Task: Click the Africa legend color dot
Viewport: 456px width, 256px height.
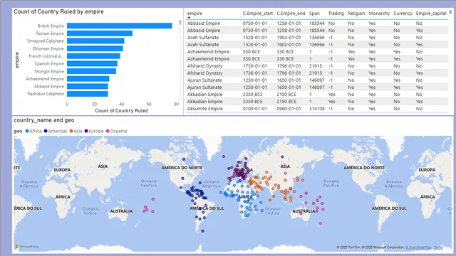Action: pyautogui.click(x=27, y=131)
